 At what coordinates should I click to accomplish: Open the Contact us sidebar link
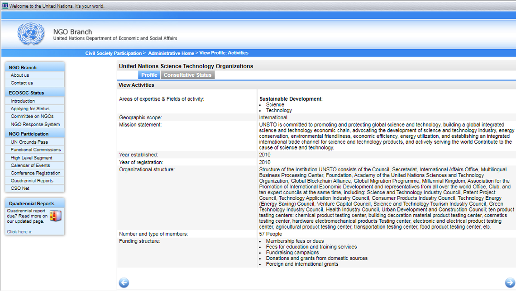pos(22,83)
